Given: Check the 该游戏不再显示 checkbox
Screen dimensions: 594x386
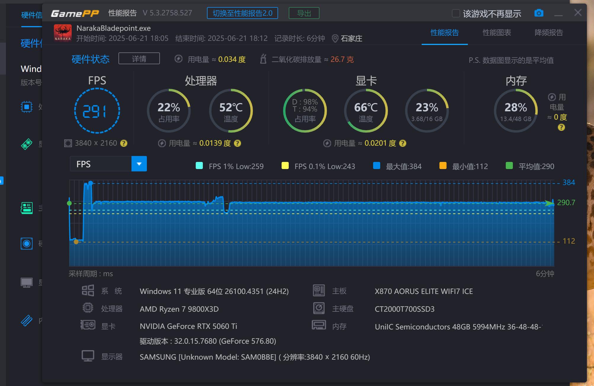Looking at the screenshot, I should pos(456,13).
